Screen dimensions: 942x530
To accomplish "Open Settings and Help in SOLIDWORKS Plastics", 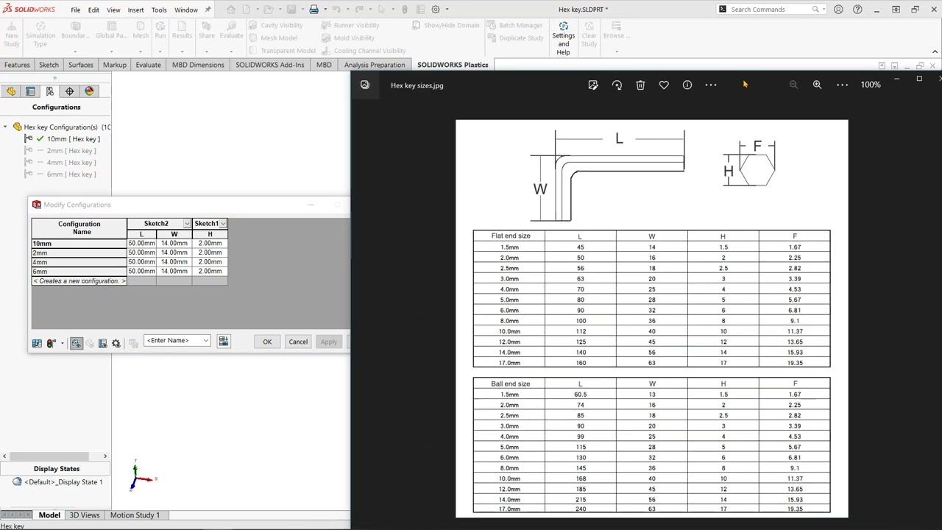I will 563,38.
